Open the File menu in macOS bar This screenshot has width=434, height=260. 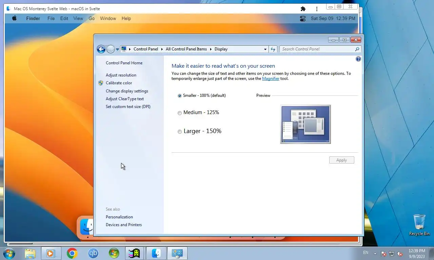51,19
